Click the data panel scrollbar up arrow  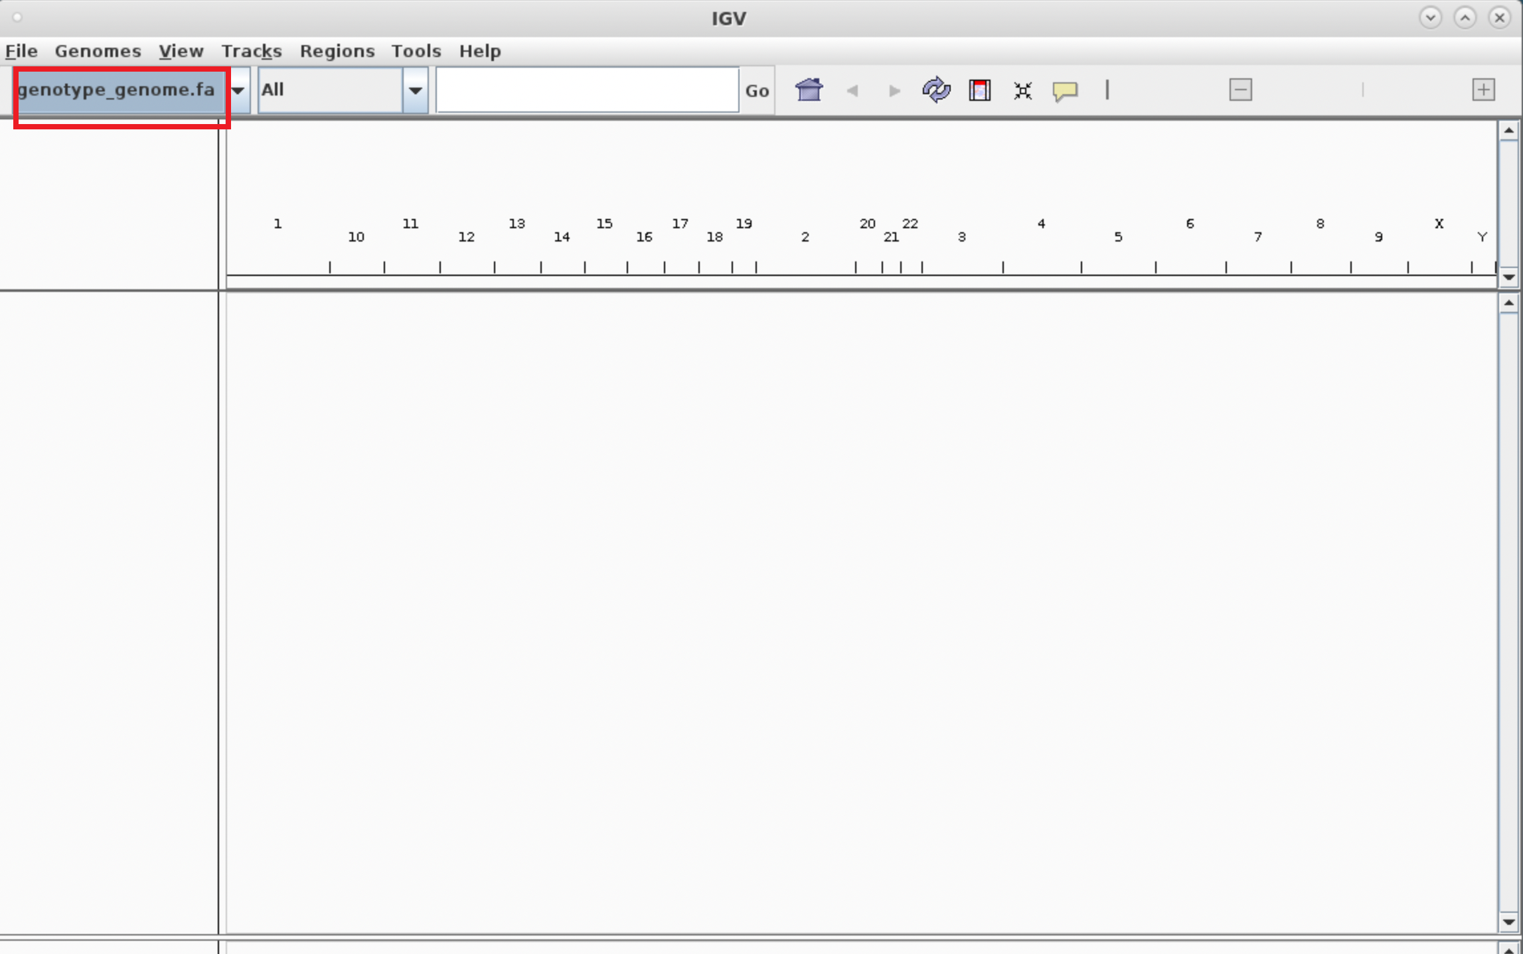(x=1508, y=303)
